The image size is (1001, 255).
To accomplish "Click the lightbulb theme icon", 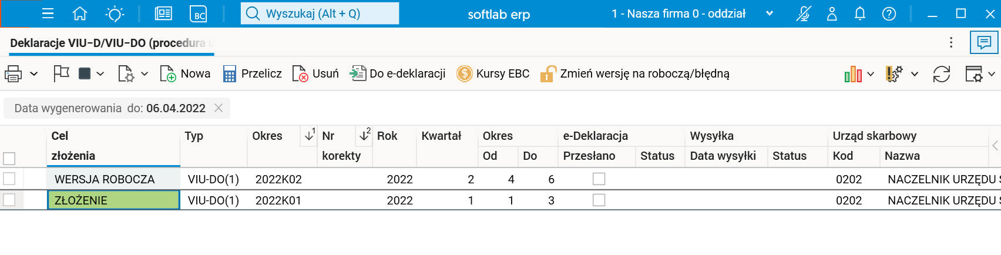I will pos(115,14).
